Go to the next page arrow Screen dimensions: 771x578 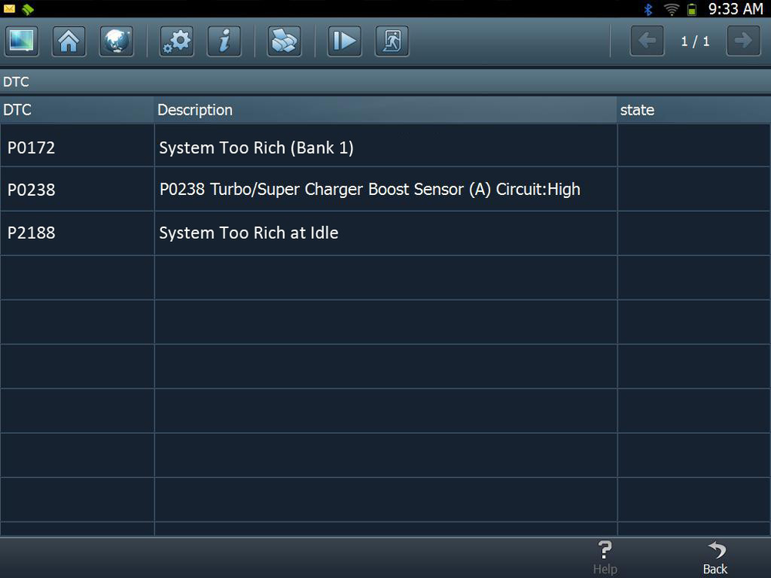click(743, 41)
